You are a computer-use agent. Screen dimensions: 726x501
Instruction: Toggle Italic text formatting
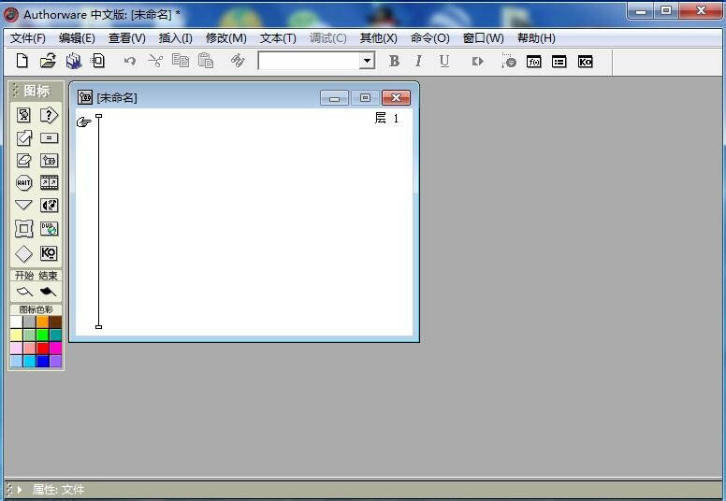[x=418, y=61]
